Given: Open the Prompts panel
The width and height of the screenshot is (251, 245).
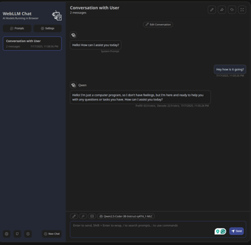Looking at the screenshot, I should [x=17, y=28].
